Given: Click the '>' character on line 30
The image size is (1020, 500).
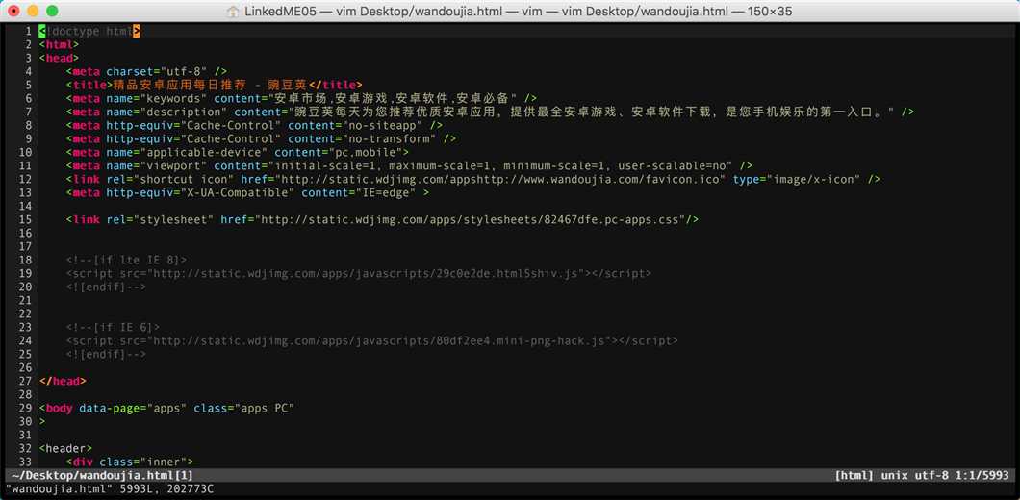Looking at the screenshot, I should (x=42, y=421).
